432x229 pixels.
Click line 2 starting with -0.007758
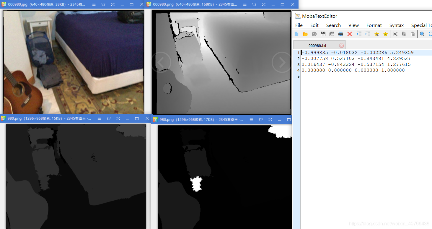click(x=356, y=59)
